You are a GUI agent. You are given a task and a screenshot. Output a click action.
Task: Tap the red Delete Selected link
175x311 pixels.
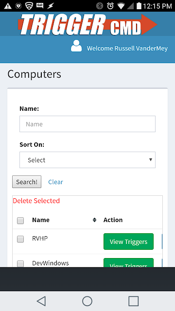[x=36, y=201]
